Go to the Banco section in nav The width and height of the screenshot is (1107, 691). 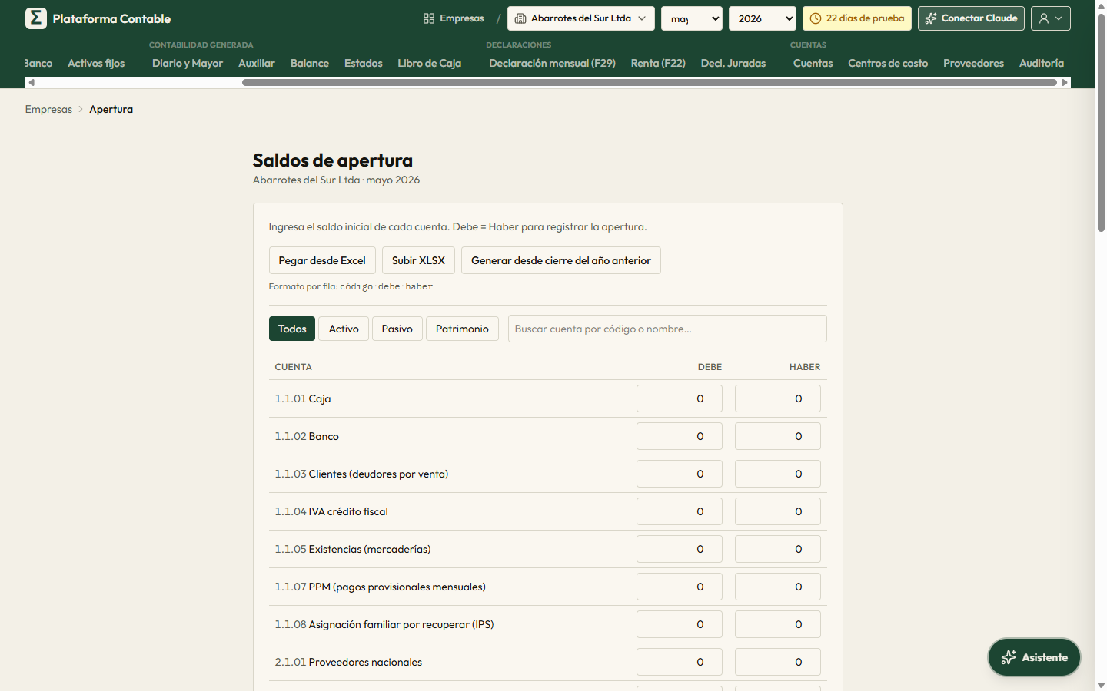[38, 63]
